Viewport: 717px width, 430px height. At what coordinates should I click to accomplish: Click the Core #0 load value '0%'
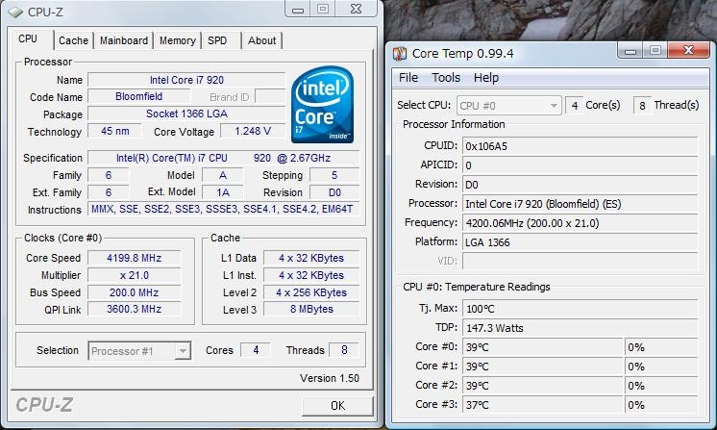tap(661, 347)
